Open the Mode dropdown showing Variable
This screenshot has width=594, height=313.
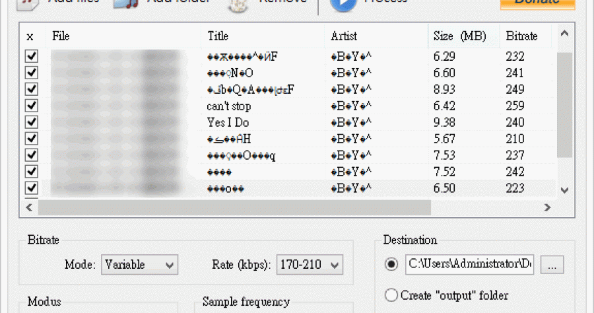coord(139,265)
